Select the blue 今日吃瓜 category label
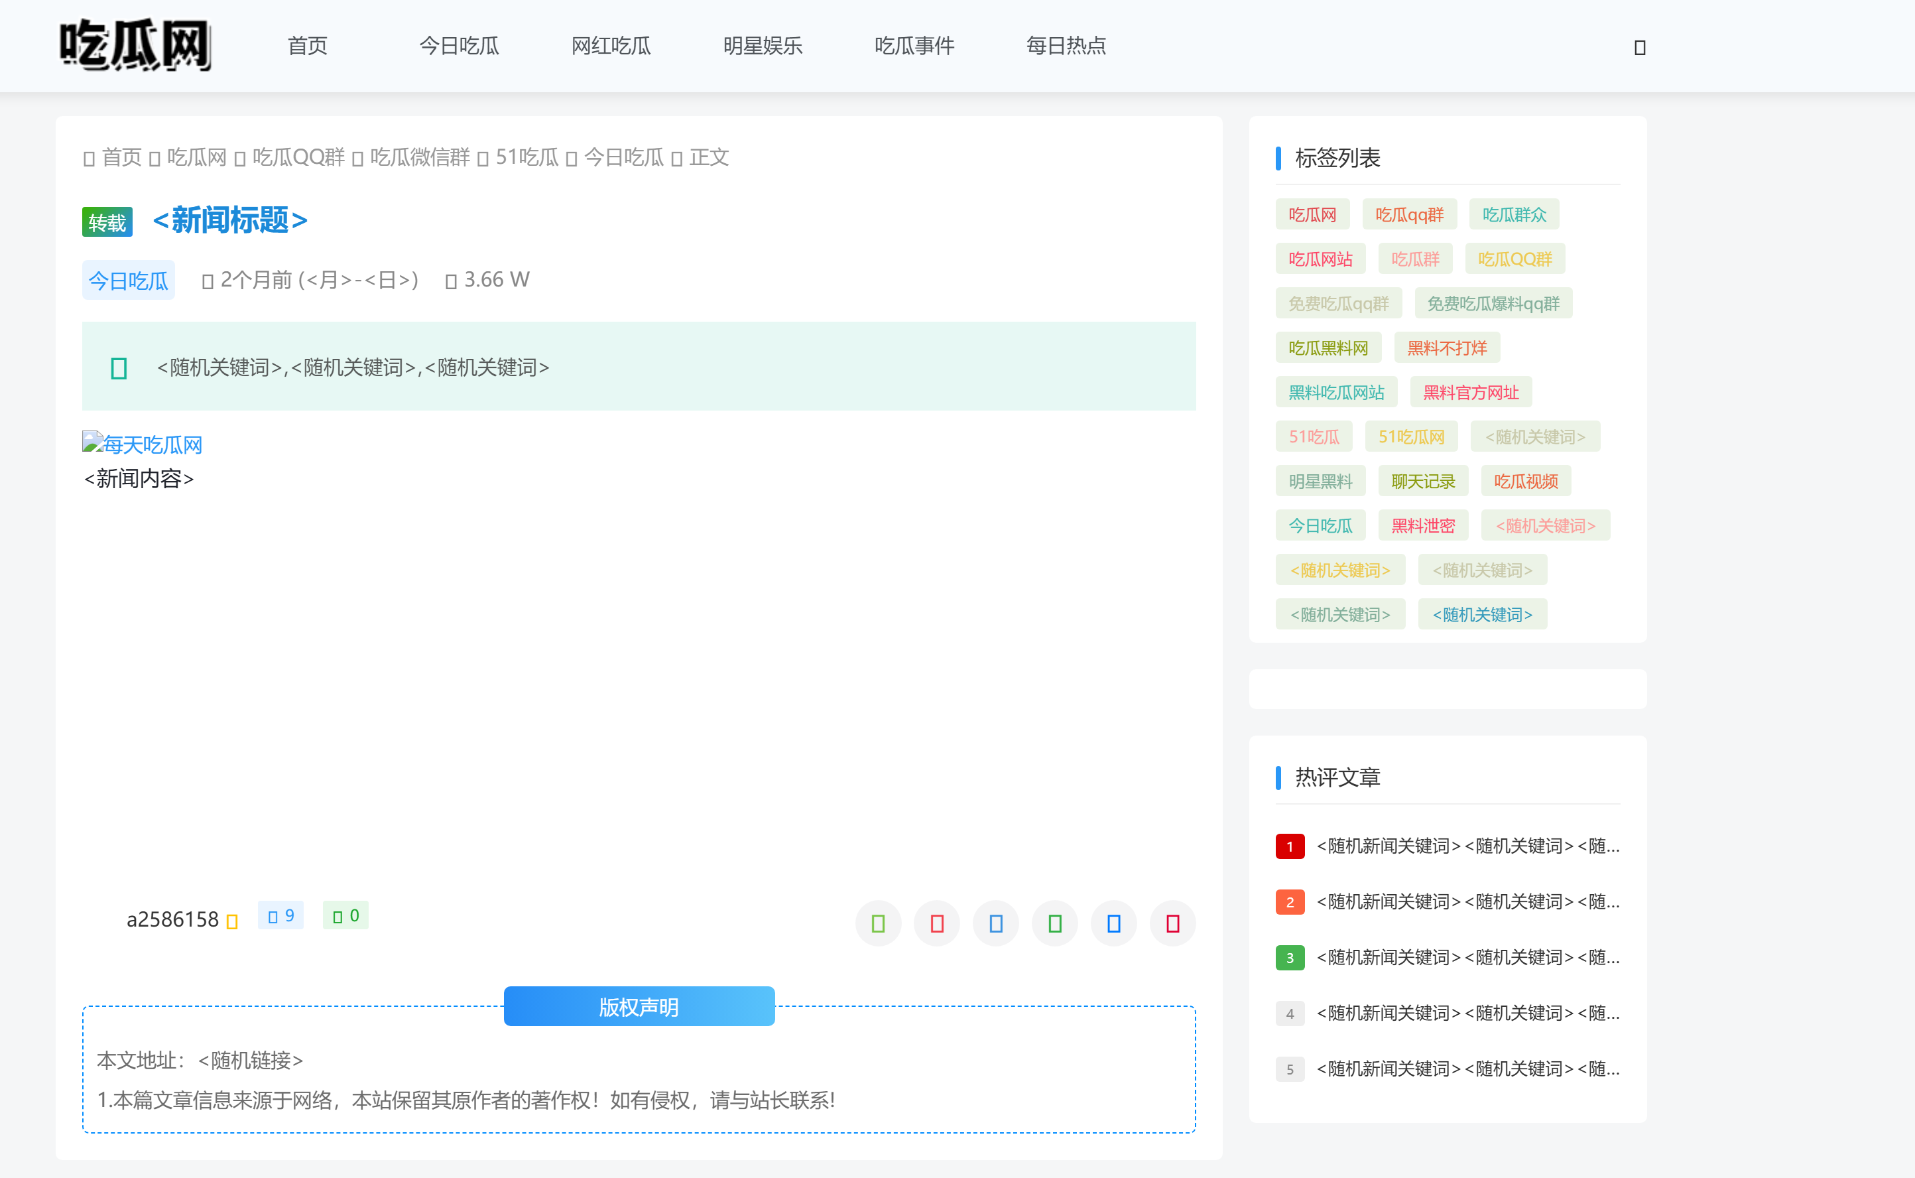This screenshot has height=1178, width=1915. [x=129, y=280]
